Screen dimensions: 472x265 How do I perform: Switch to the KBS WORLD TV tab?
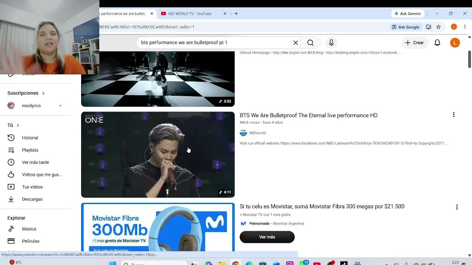[x=193, y=14]
